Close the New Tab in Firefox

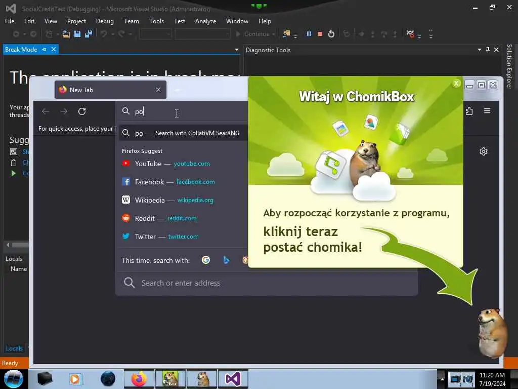click(158, 90)
